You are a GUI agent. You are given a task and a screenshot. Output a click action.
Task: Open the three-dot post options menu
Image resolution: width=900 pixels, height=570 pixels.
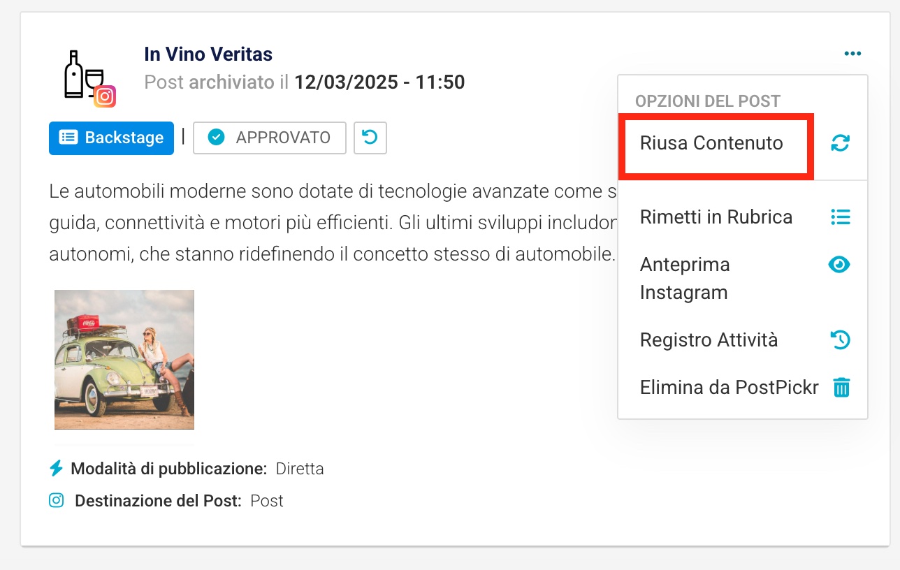pyautogui.click(x=852, y=54)
